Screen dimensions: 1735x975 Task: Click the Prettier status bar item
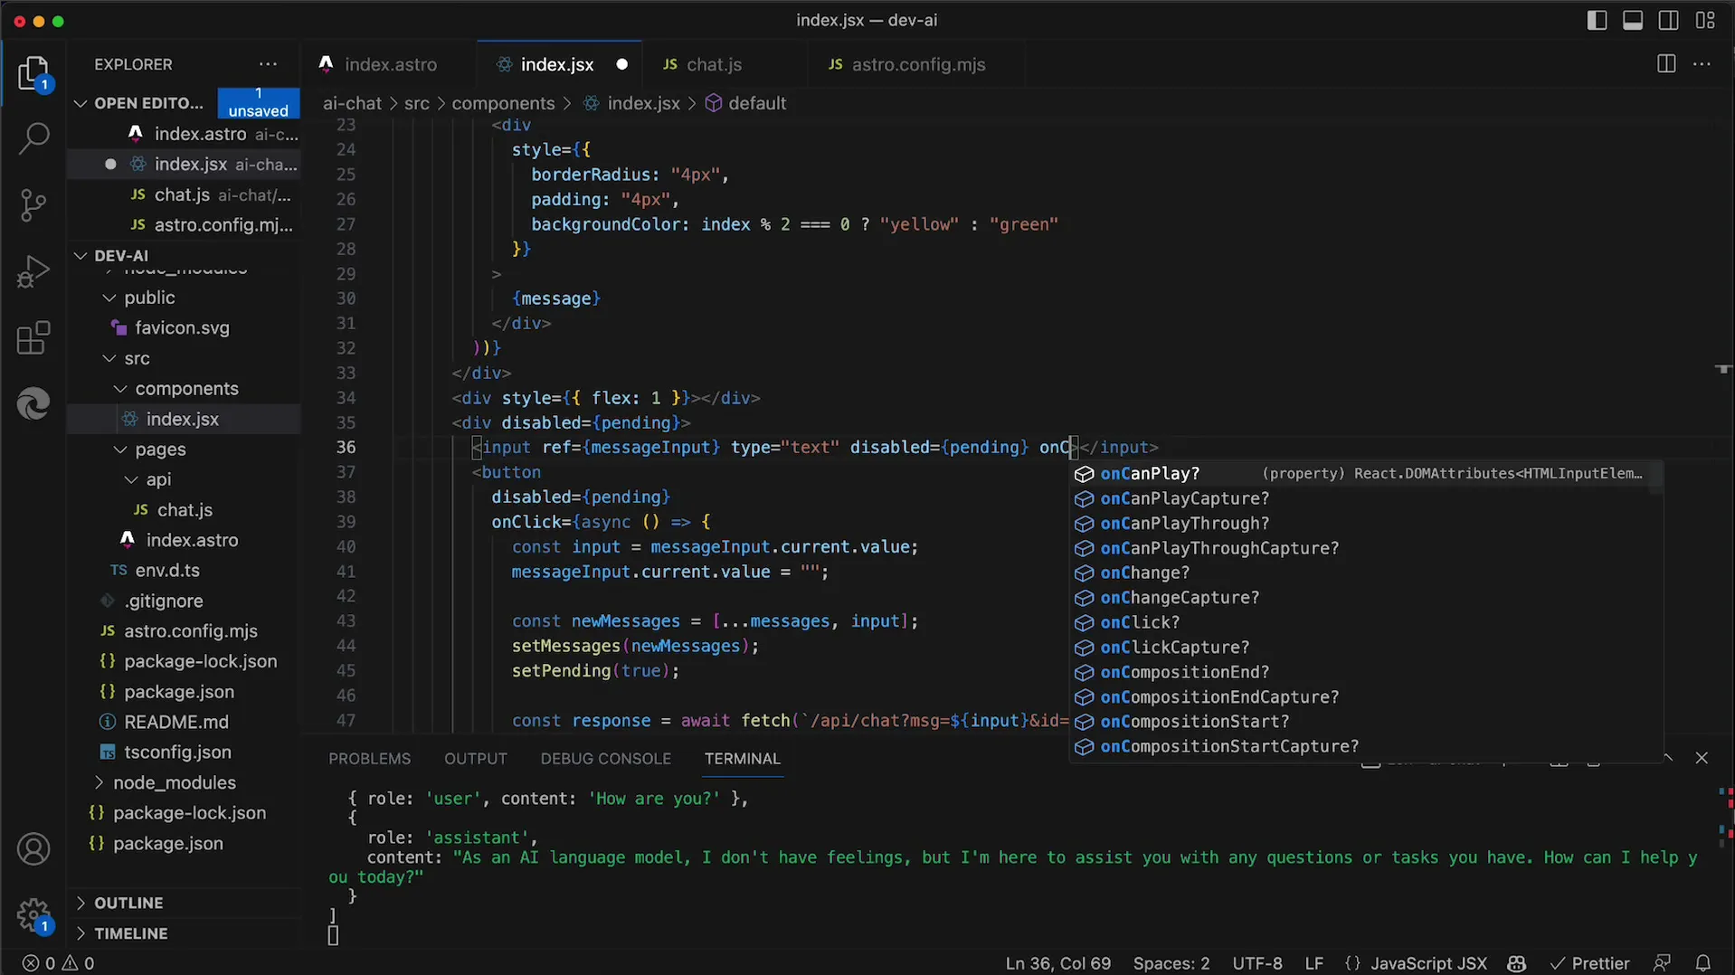pos(1590,963)
